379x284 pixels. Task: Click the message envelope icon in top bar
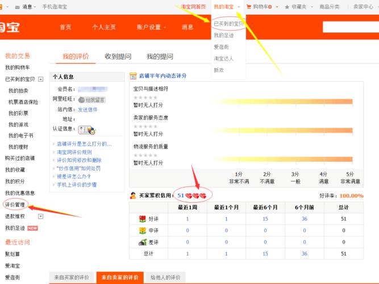coord(18,7)
